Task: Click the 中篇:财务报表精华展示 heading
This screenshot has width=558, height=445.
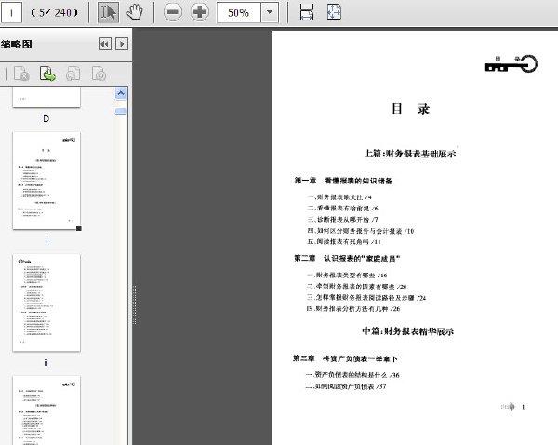Action: [x=408, y=331]
